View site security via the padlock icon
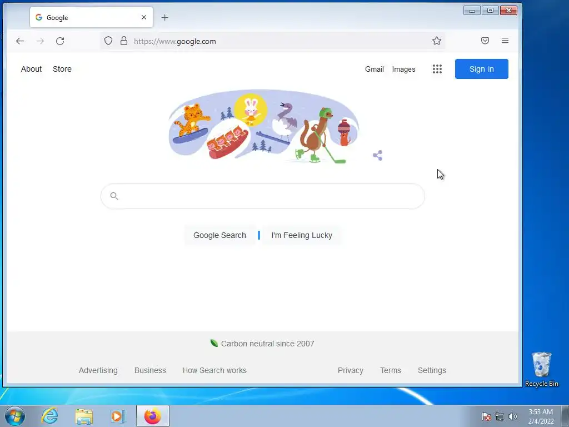569x427 pixels. tap(124, 41)
